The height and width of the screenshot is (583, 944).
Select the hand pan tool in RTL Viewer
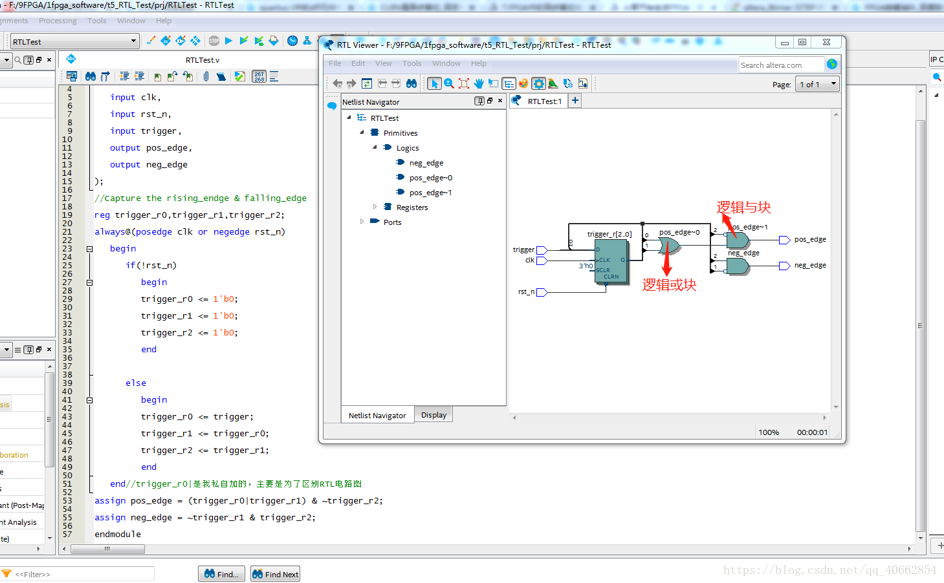pyautogui.click(x=479, y=83)
